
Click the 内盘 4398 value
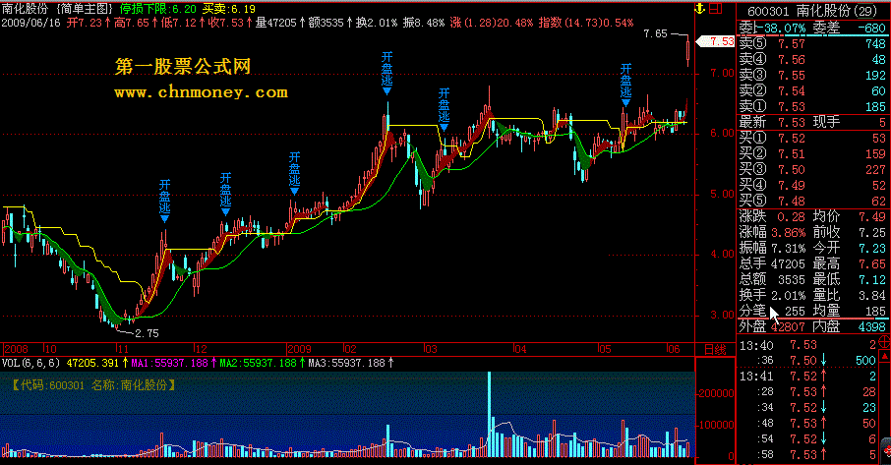pyautogui.click(x=871, y=326)
